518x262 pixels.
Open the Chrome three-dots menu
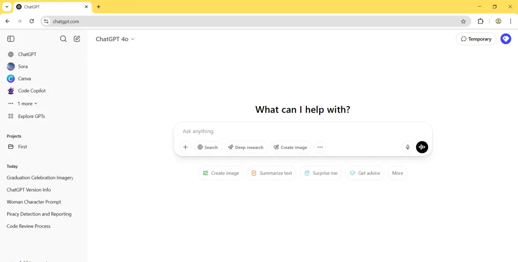(511, 21)
